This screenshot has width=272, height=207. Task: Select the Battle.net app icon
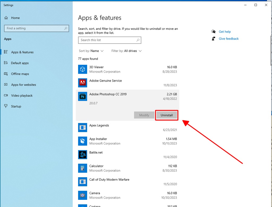[83, 155]
